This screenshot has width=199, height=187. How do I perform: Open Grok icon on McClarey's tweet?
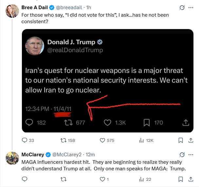tap(181, 154)
